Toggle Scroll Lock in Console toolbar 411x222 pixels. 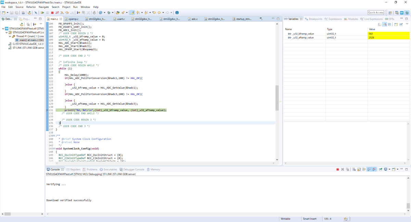point(359,169)
